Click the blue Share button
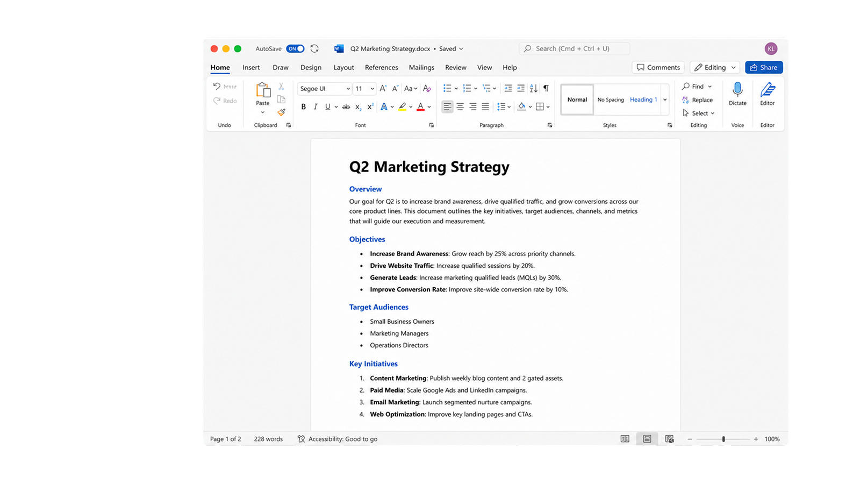 pos(764,67)
